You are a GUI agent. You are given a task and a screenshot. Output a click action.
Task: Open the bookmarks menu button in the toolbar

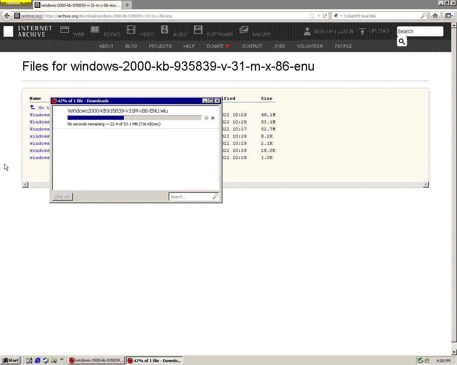pos(448,16)
